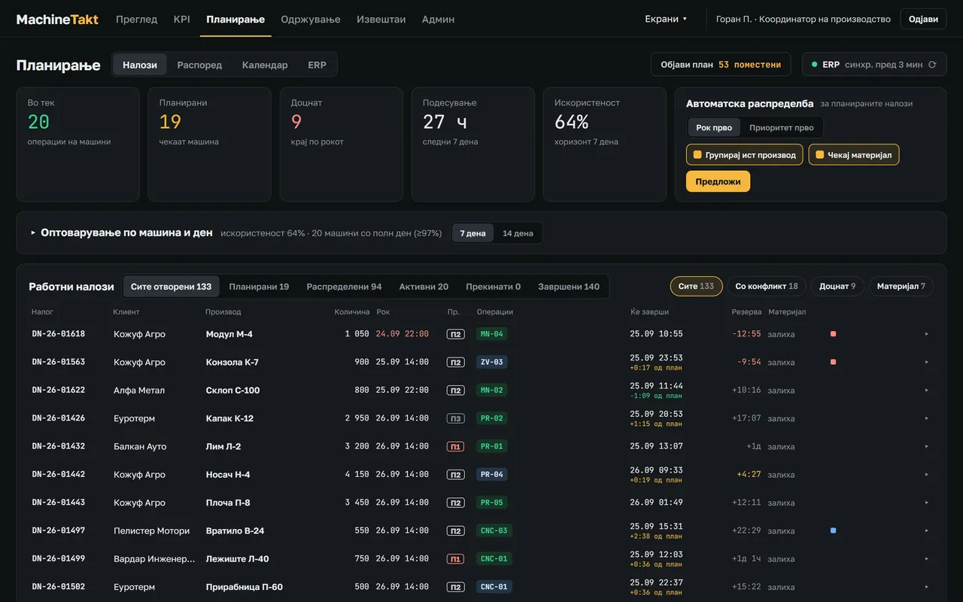Click product name Вратило В-24
Screen dimensions: 963x602
(235, 531)
